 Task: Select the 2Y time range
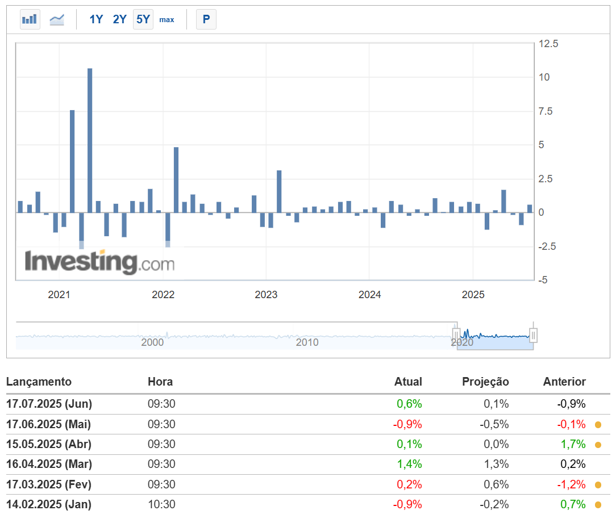(x=119, y=19)
